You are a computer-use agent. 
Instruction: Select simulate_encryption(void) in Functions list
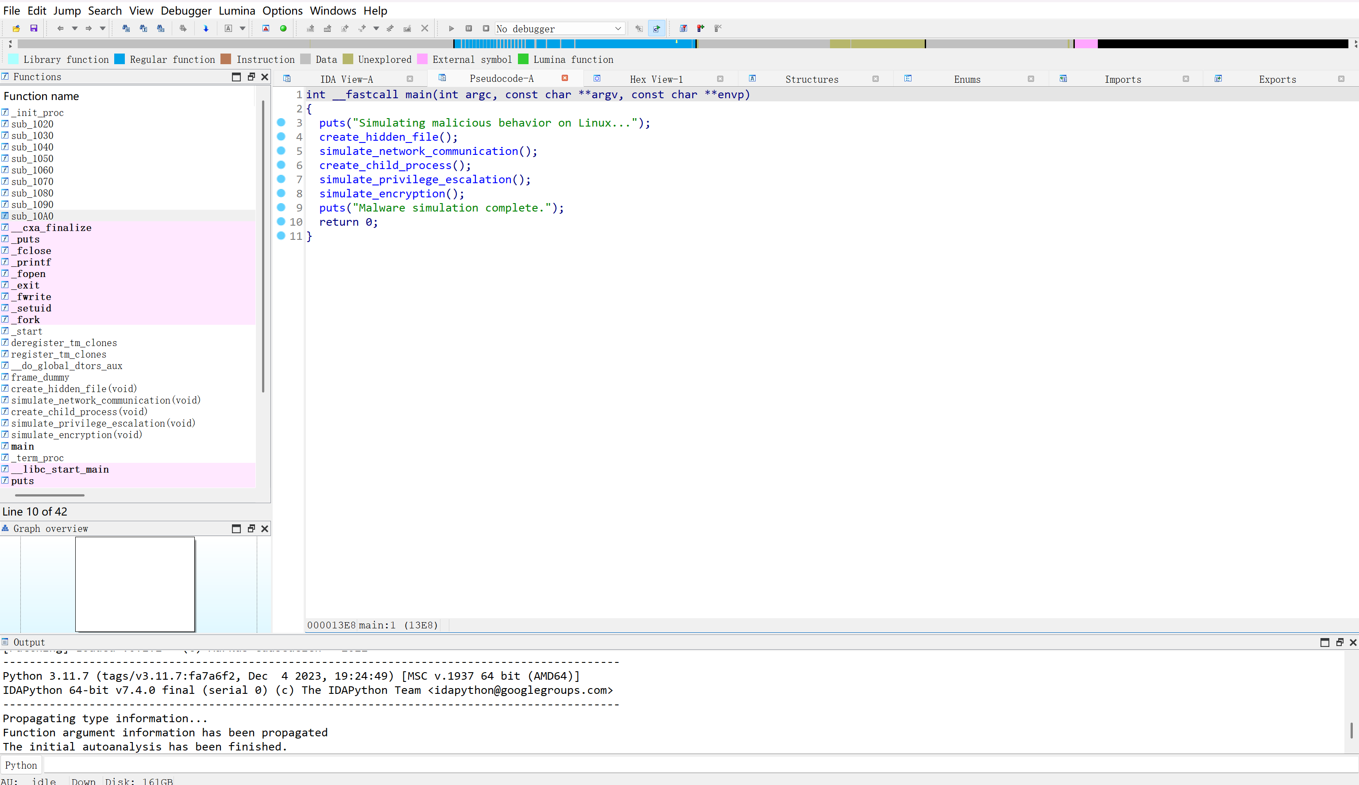click(x=76, y=435)
